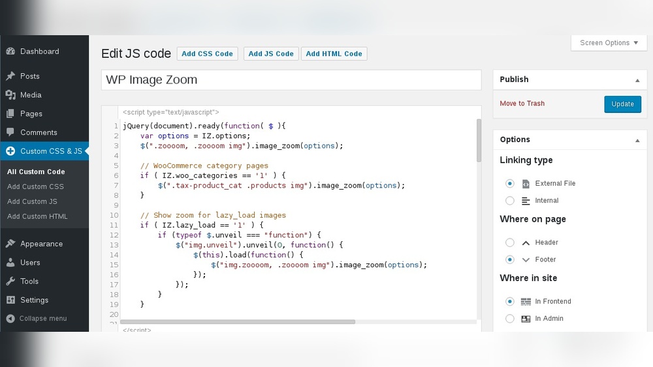653x367 pixels.
Task: Open Add Custom CSS submenu link
Action: point(35,186)
